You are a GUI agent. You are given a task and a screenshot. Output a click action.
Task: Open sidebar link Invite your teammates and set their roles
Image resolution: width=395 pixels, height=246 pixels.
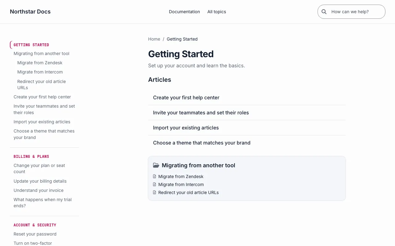(x=44, y=109)
